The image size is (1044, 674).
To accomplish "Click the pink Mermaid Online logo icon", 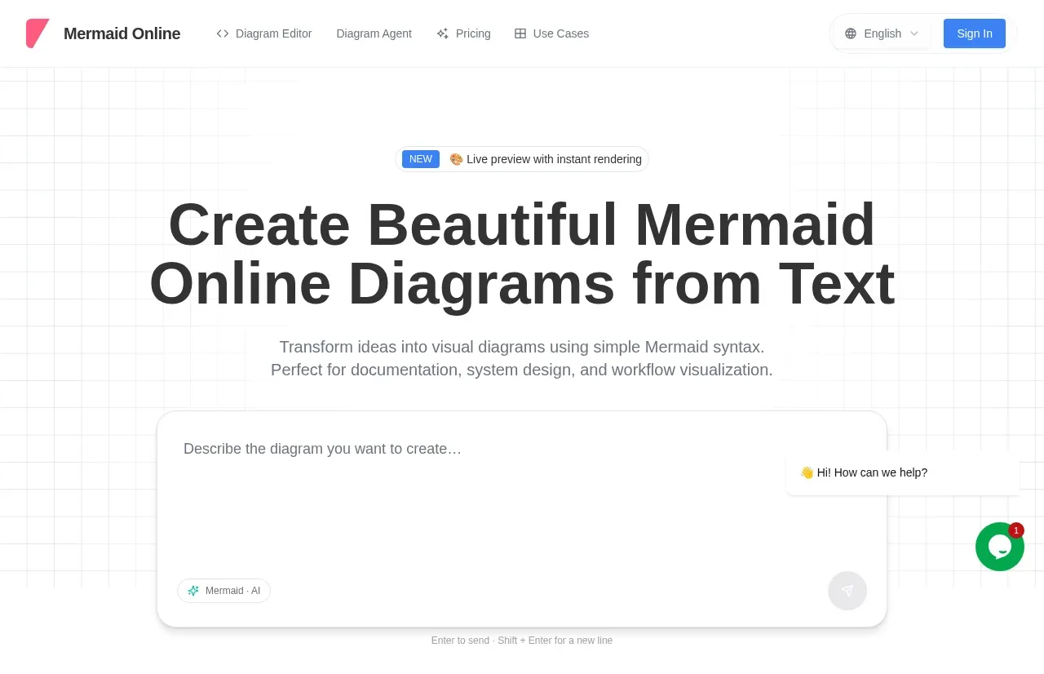I will pyautogui.click(x=38, y=33).
